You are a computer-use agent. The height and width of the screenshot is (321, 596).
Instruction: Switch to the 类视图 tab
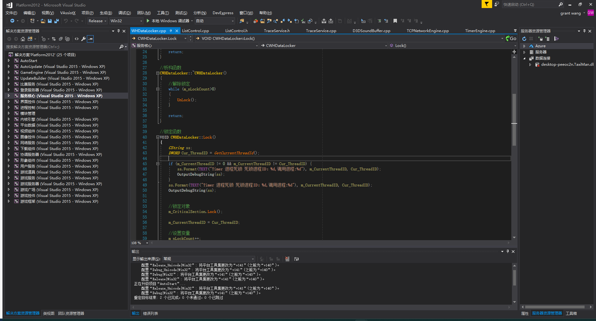(49, 313)
